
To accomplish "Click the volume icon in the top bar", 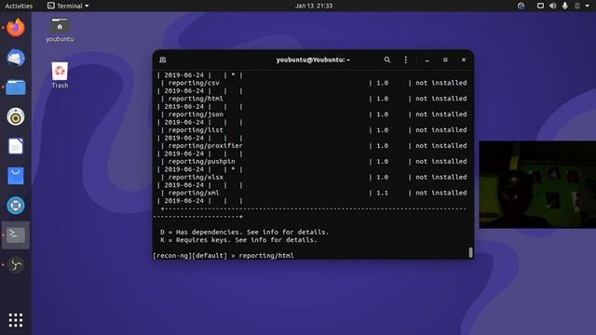I will [x=552, y=6].
